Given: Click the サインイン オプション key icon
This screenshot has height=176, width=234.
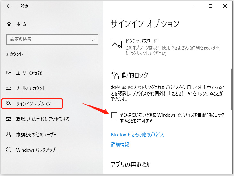Looking at the screenshot, I should click(9, 104).
